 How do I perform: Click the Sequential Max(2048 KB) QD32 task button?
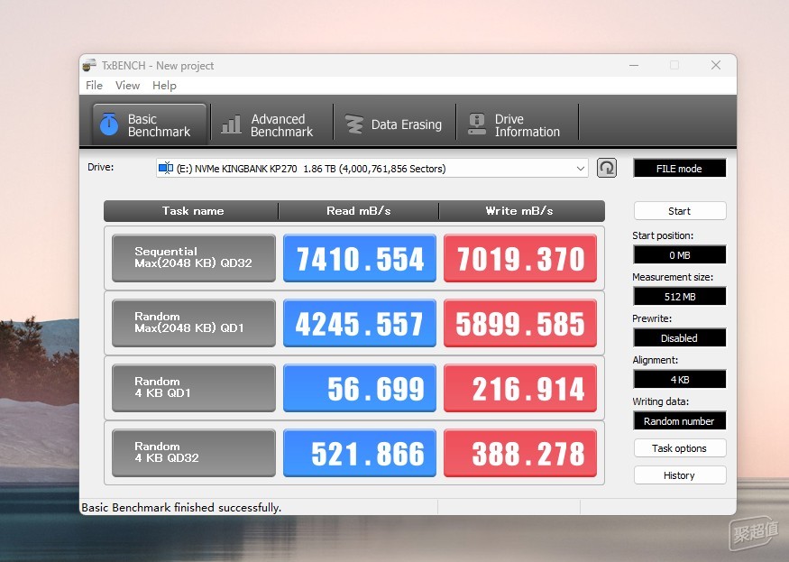[x=193, y=258]
